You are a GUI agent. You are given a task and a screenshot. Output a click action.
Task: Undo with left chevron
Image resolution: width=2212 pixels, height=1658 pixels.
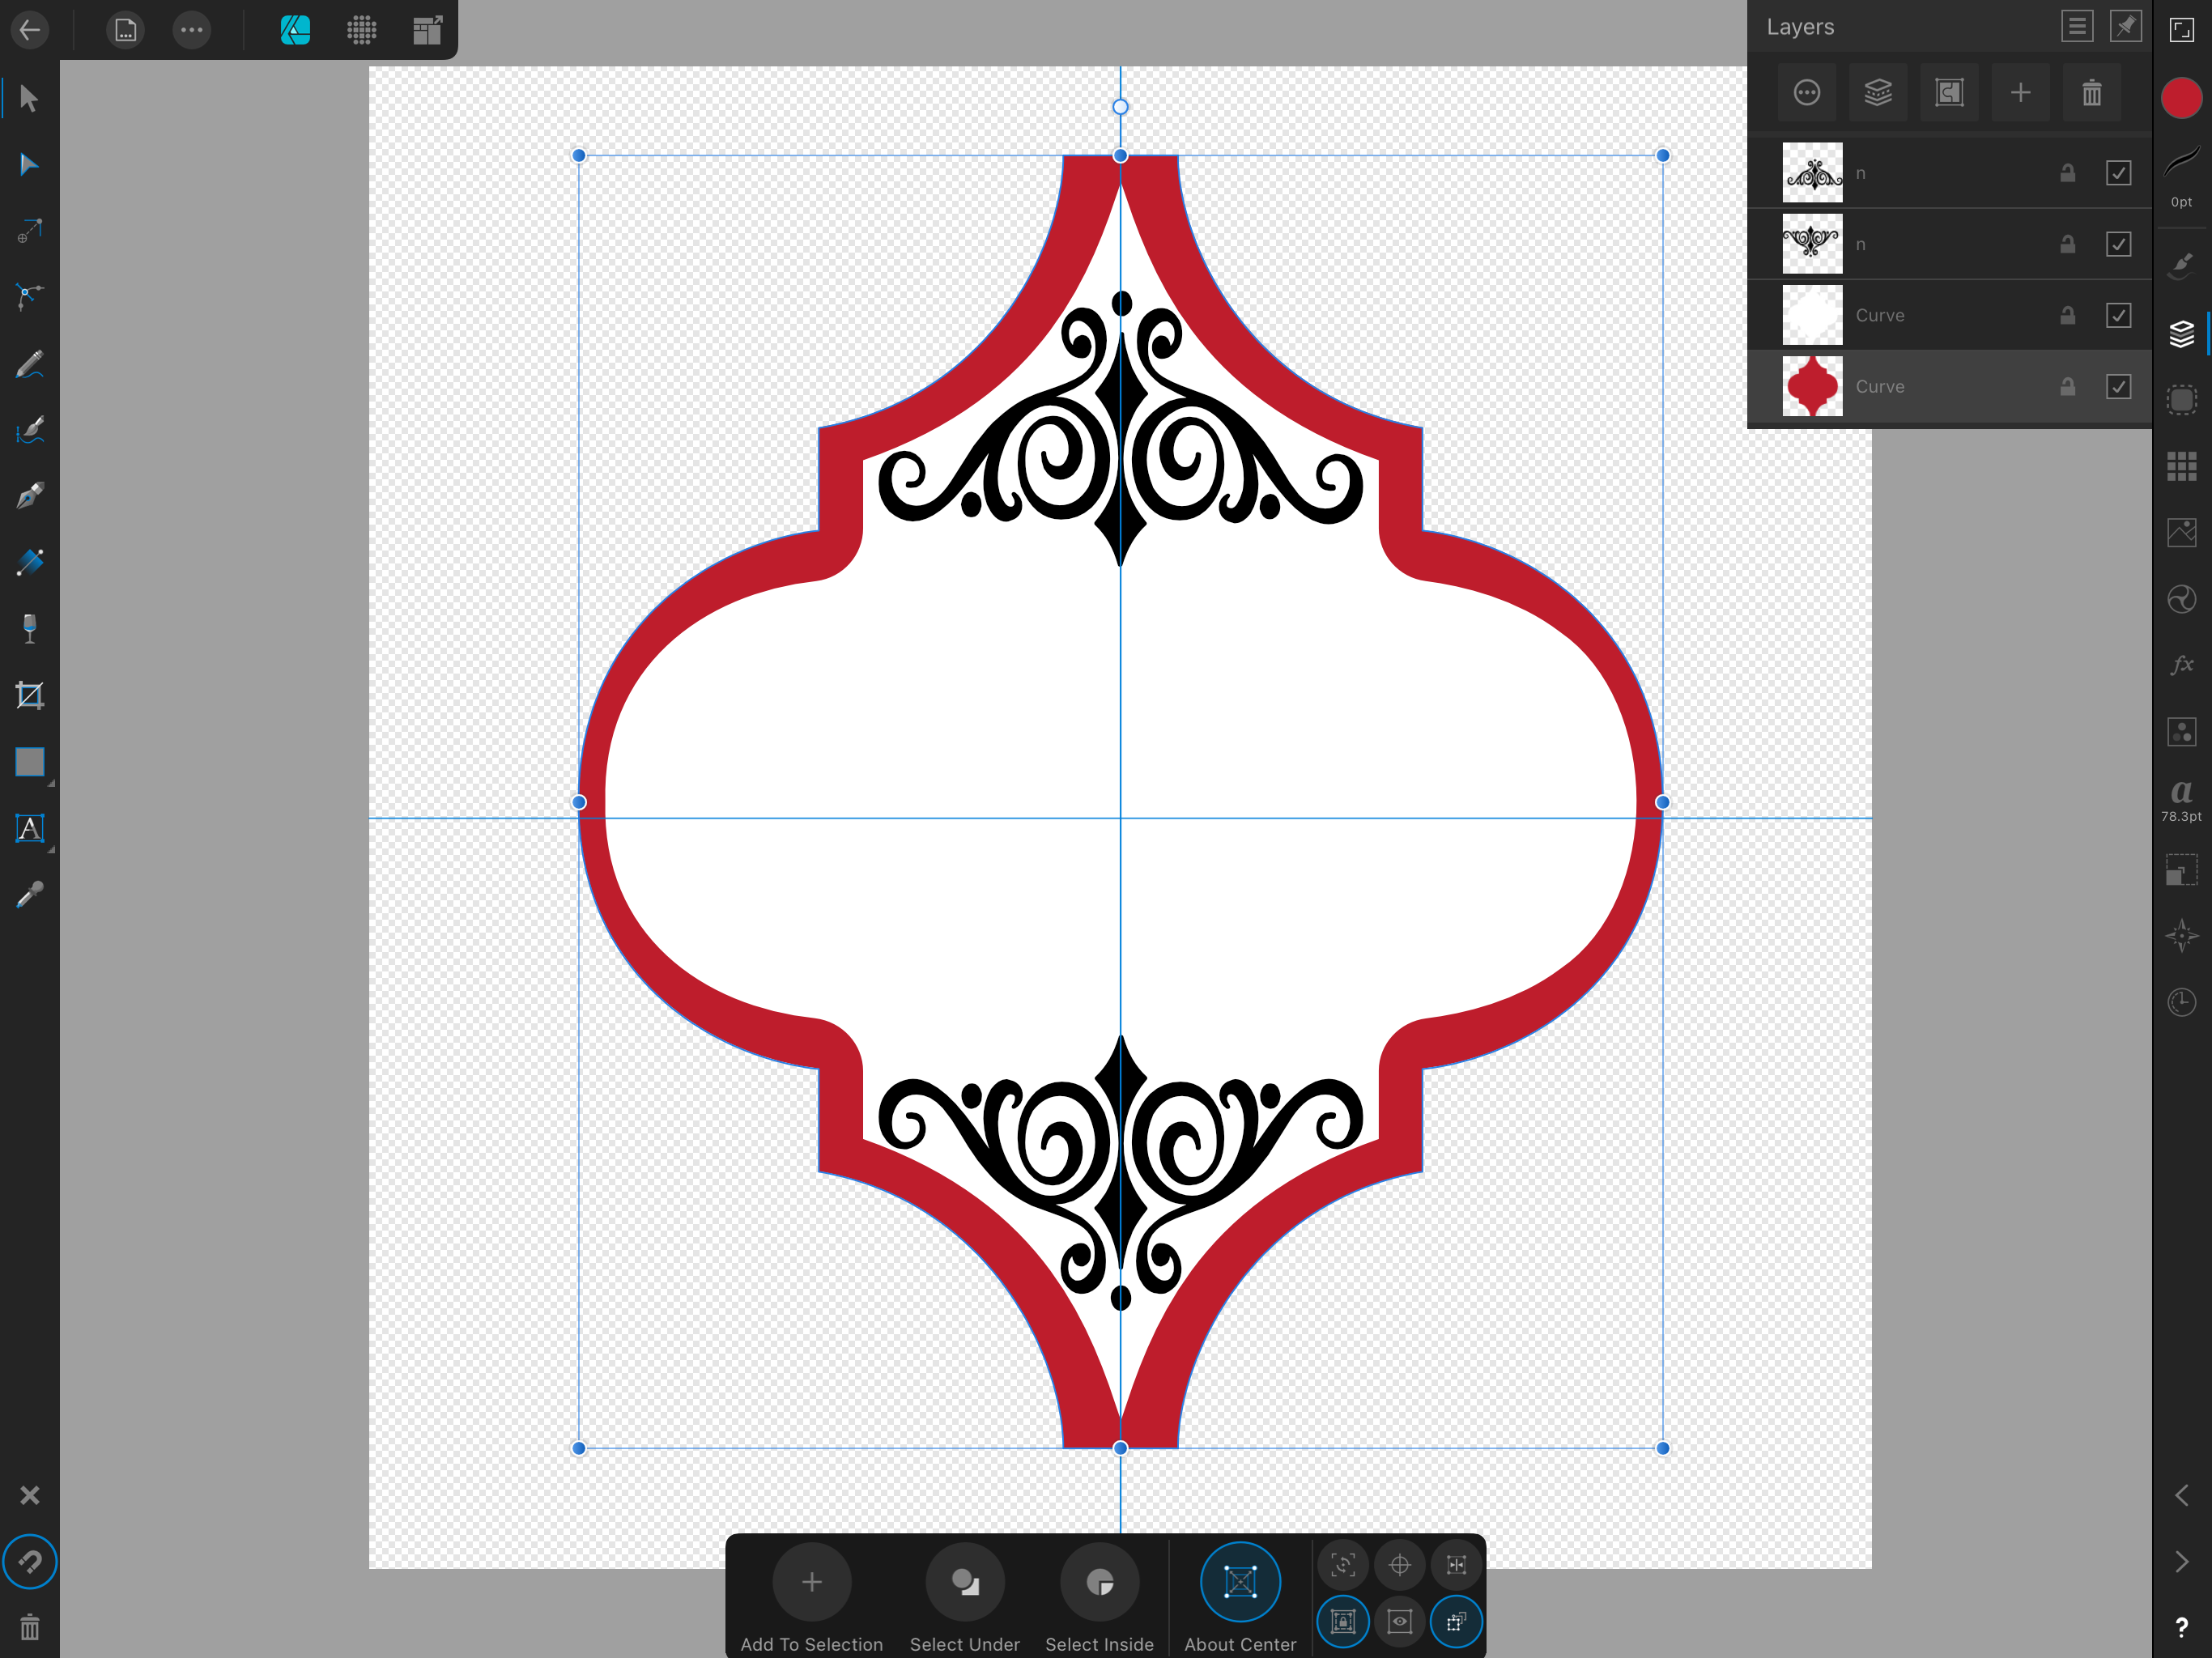click(2181, 1495)
